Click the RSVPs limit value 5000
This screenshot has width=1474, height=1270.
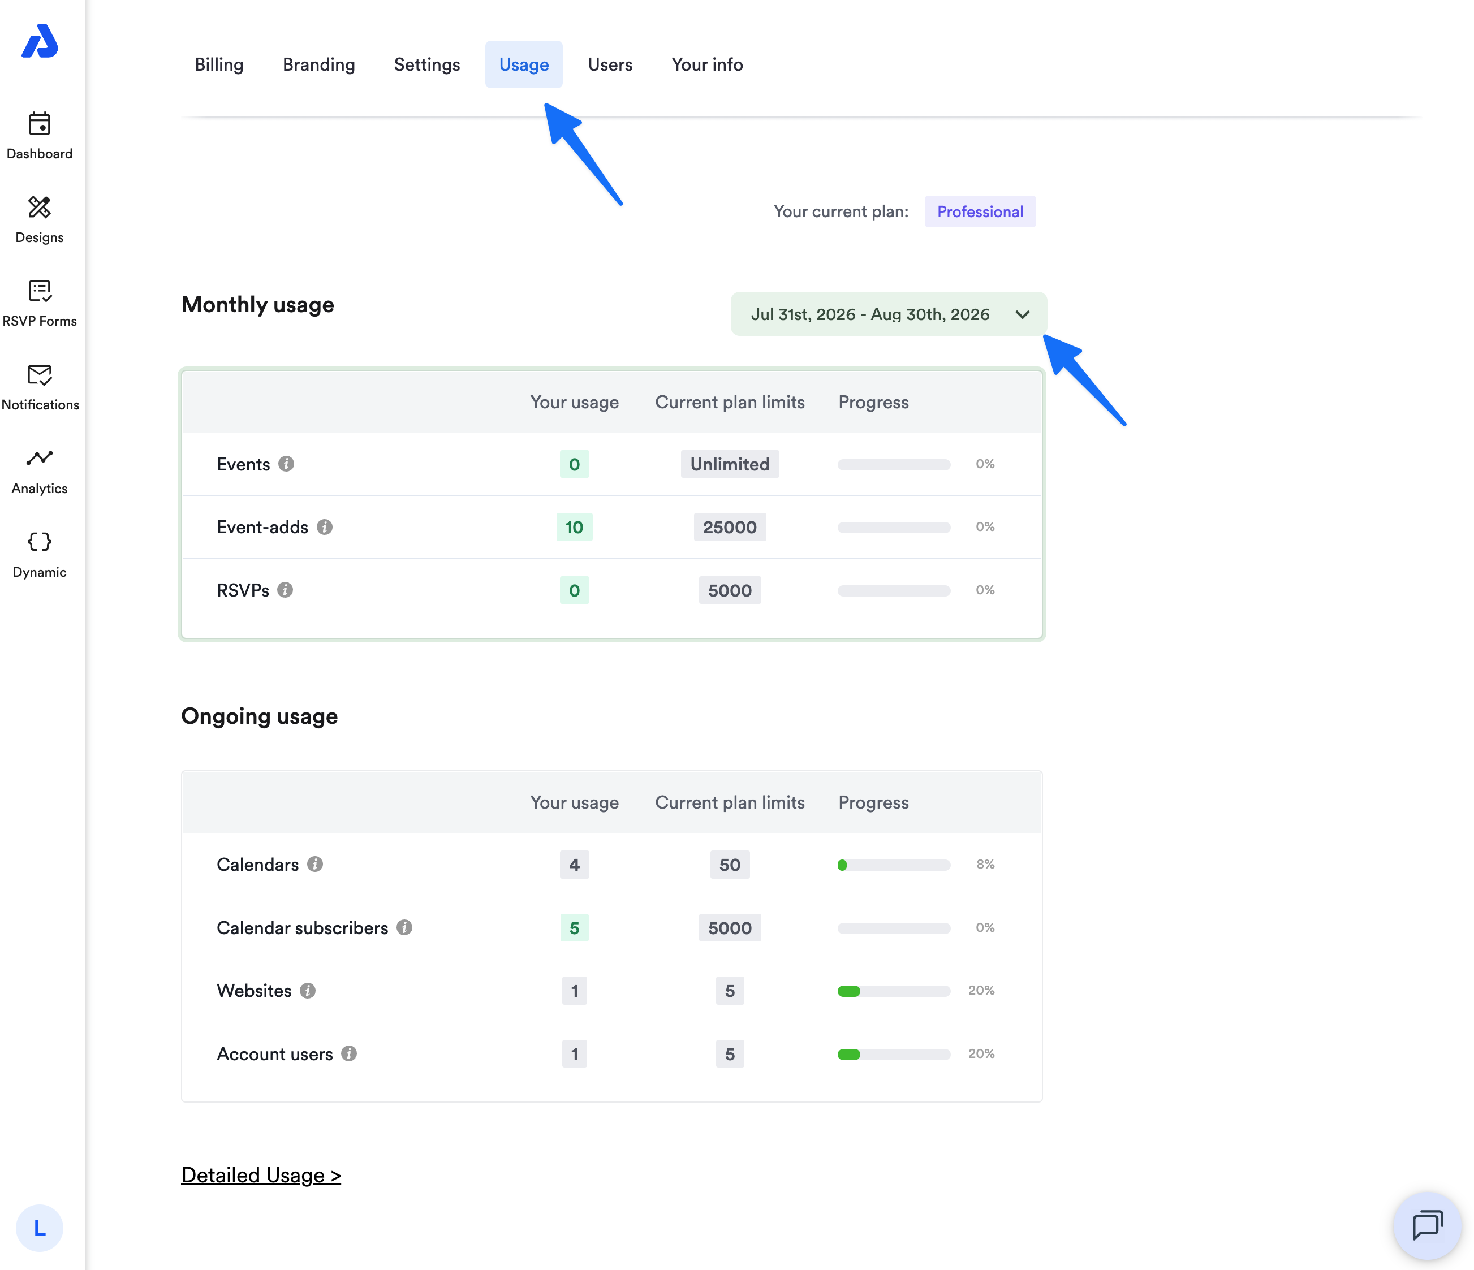[x=730, y=590]
